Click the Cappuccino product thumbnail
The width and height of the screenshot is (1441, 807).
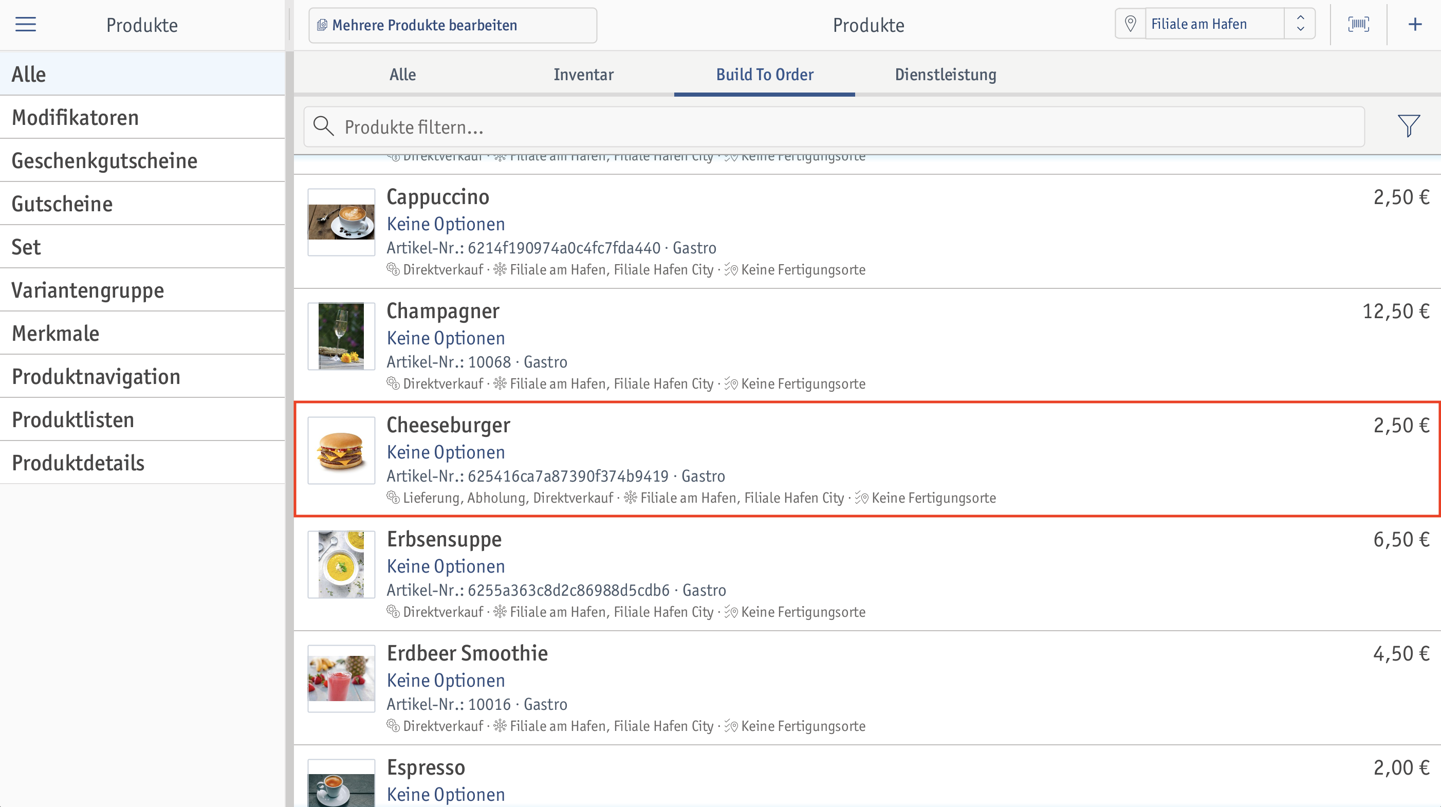coord(341,222)
